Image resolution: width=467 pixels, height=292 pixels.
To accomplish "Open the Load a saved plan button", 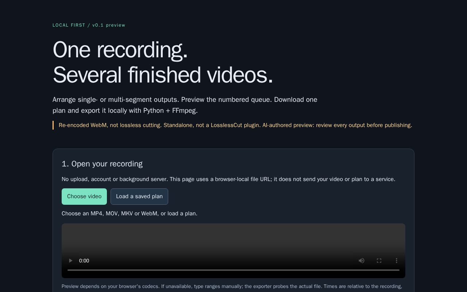I will click(139, 196).
